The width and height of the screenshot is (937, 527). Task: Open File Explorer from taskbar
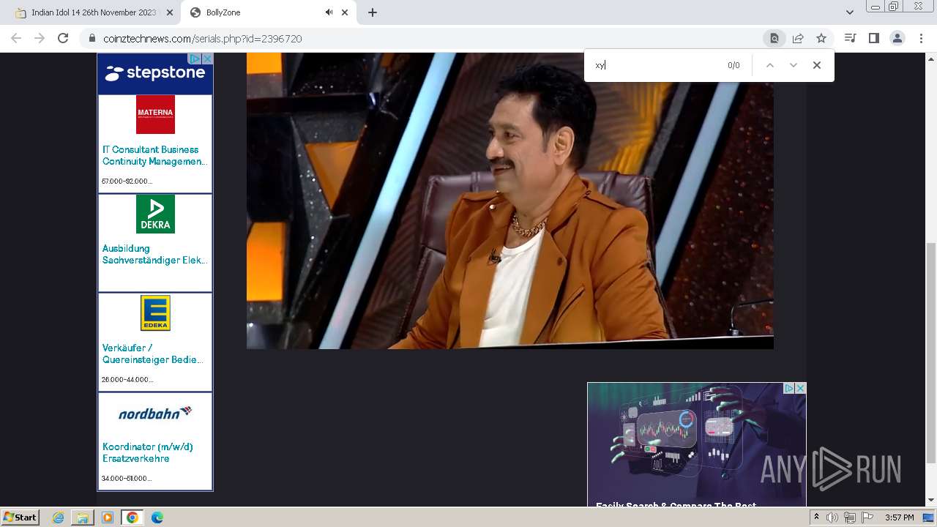coord(83,517)
